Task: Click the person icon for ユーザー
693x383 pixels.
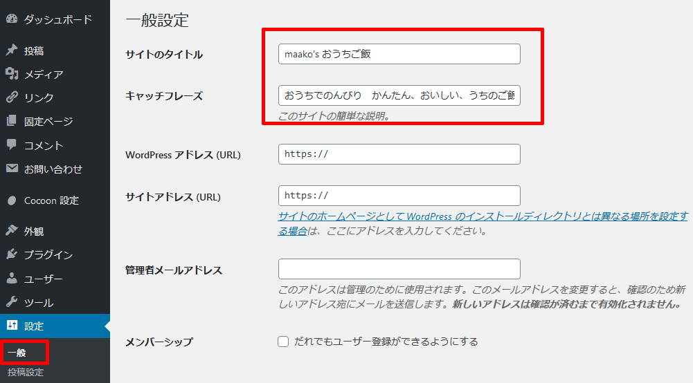Action: click(x=12, y=278)
